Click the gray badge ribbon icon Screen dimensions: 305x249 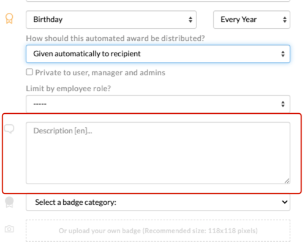9,202
